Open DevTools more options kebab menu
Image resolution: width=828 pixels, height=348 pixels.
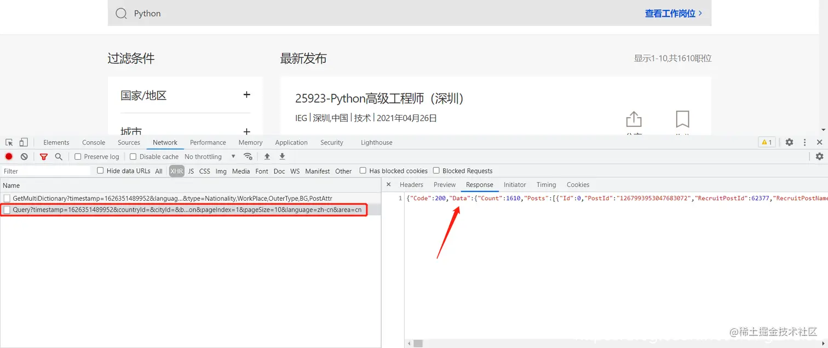pyautogui.click(x=804, y=142)
